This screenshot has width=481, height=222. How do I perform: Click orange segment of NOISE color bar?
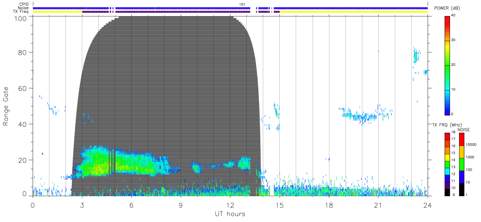coord(462,152)
